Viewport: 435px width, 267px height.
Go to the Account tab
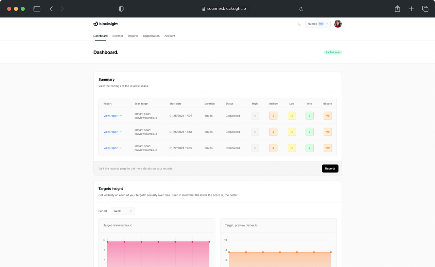170,36
